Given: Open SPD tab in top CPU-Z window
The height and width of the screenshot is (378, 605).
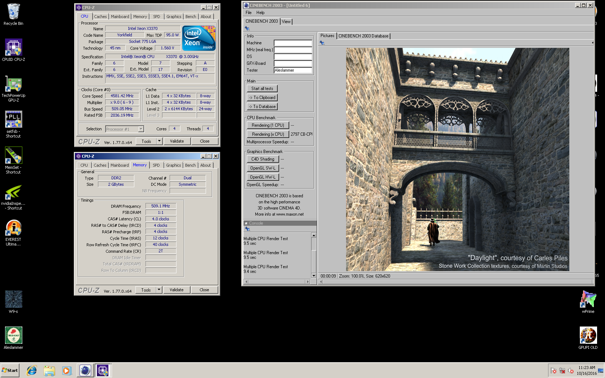Looking at the screenshot, I should point(156,17).
